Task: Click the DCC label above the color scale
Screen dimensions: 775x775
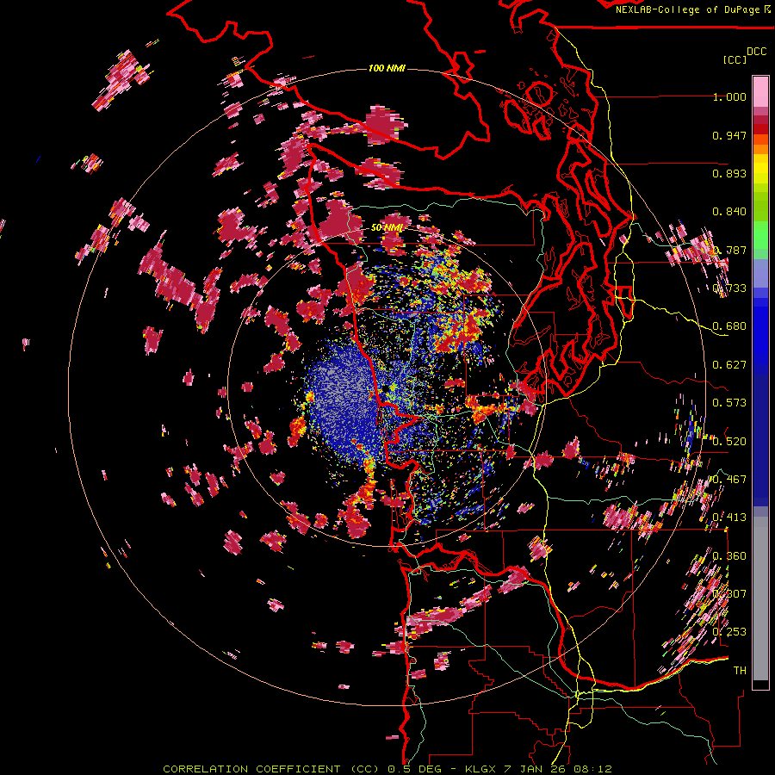Action: pyautogui.click(x=757, y=52)
